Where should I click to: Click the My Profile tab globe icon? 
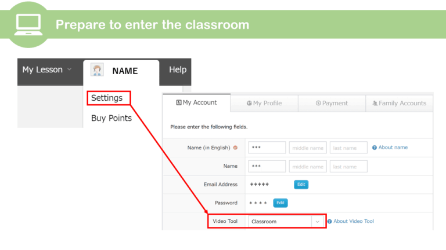[x=249, y=104]
